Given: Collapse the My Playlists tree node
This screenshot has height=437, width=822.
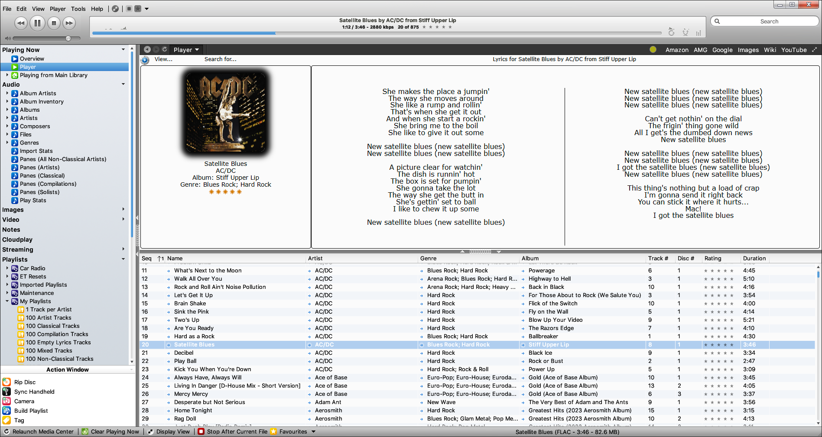Looking at the screenshot, I should 7,301.
